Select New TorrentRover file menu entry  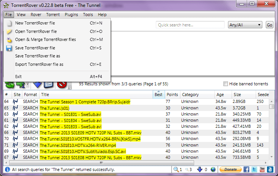57,23
